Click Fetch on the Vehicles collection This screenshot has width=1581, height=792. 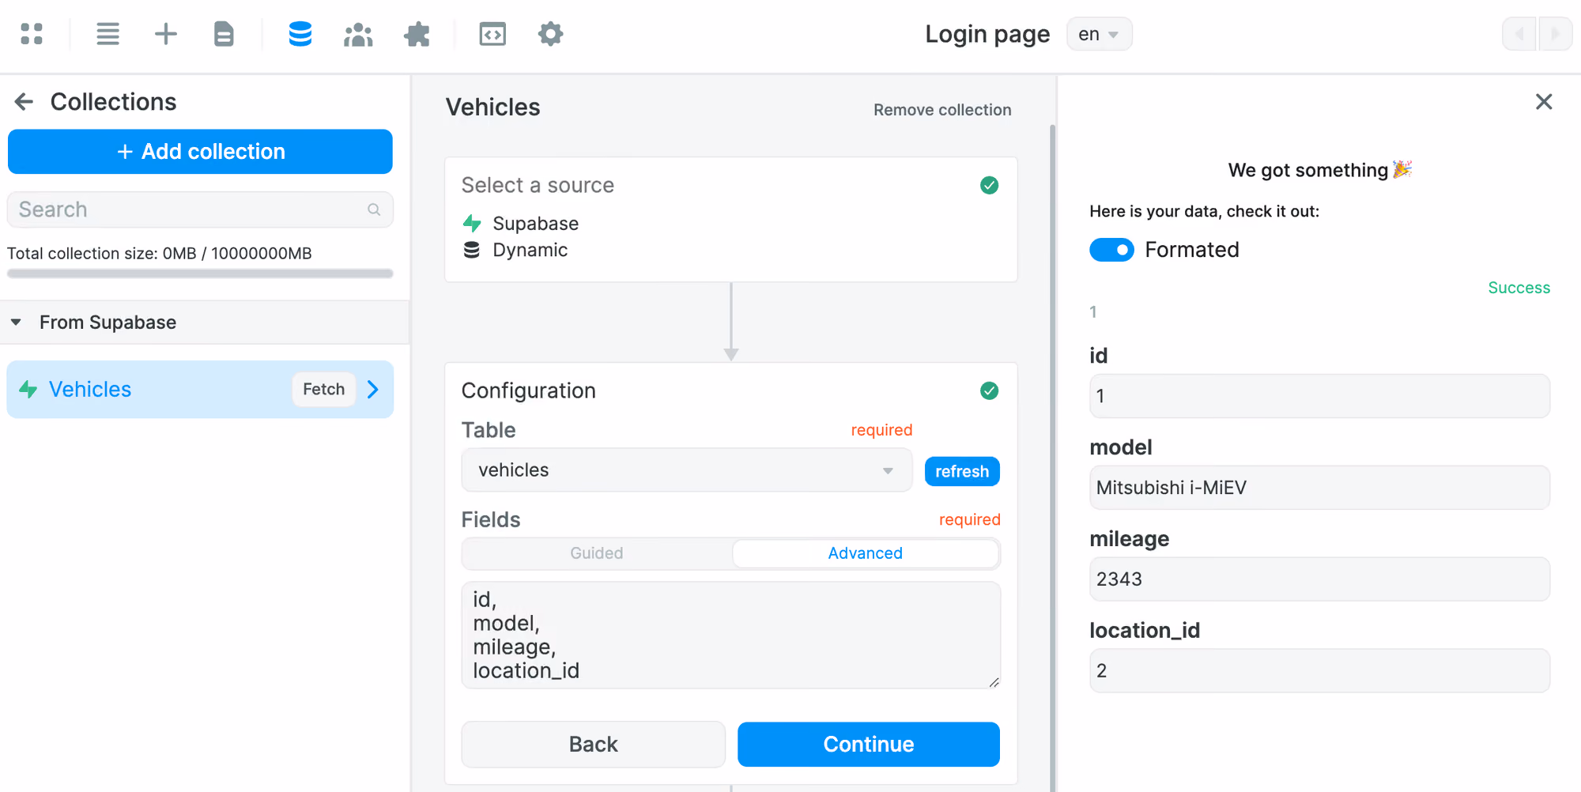click(x=324, y=389)
